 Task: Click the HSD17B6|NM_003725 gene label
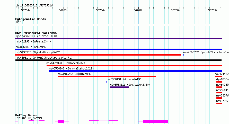(x=29, y=118)
